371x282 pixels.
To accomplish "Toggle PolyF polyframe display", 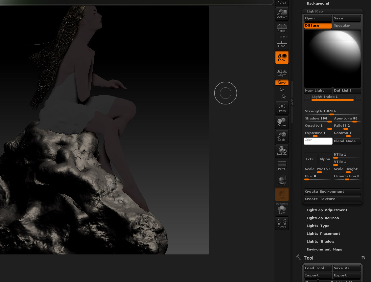I will click(282, 165).
